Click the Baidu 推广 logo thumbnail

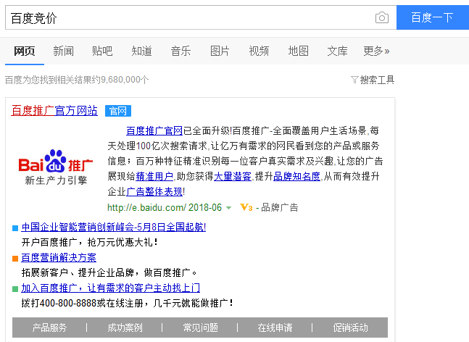coord(56,167)
